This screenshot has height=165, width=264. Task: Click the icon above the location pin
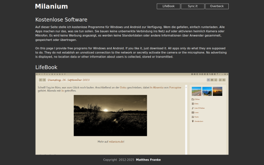(x=193, y=117)
